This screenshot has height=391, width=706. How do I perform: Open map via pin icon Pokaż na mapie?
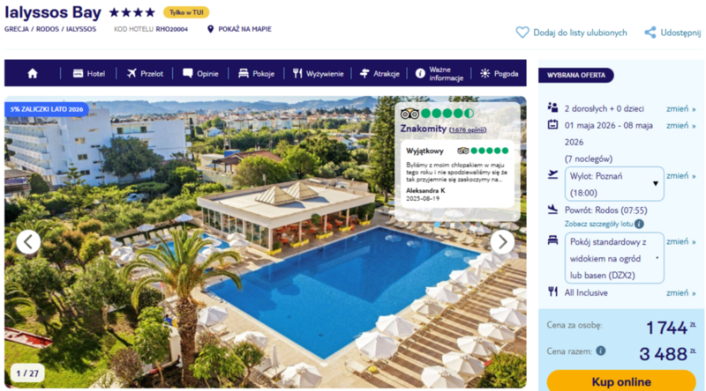pos(210,29)
